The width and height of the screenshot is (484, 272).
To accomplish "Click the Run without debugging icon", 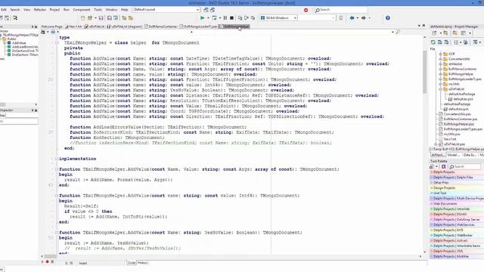I will (x=214, y=18).
